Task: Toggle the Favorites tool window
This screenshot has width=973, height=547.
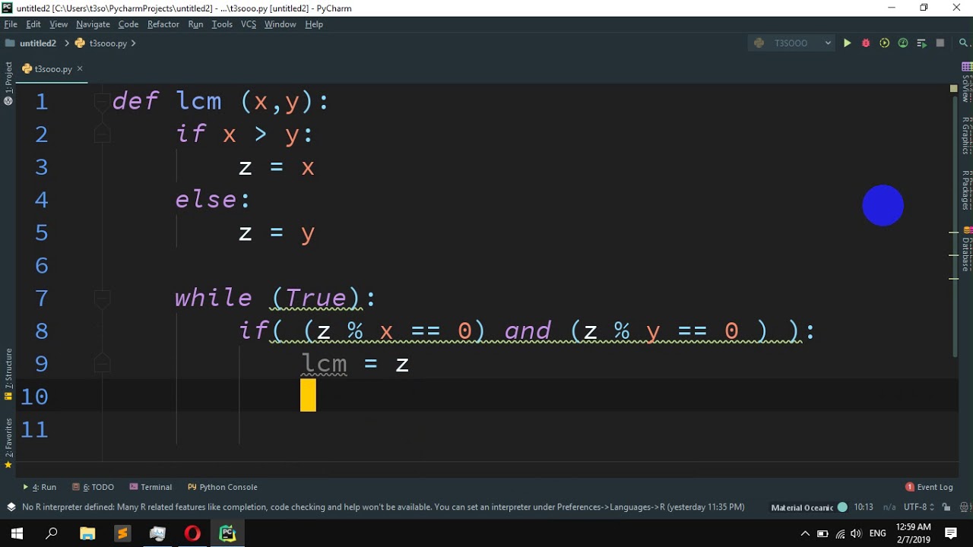Action: click(x=8, y=442)
